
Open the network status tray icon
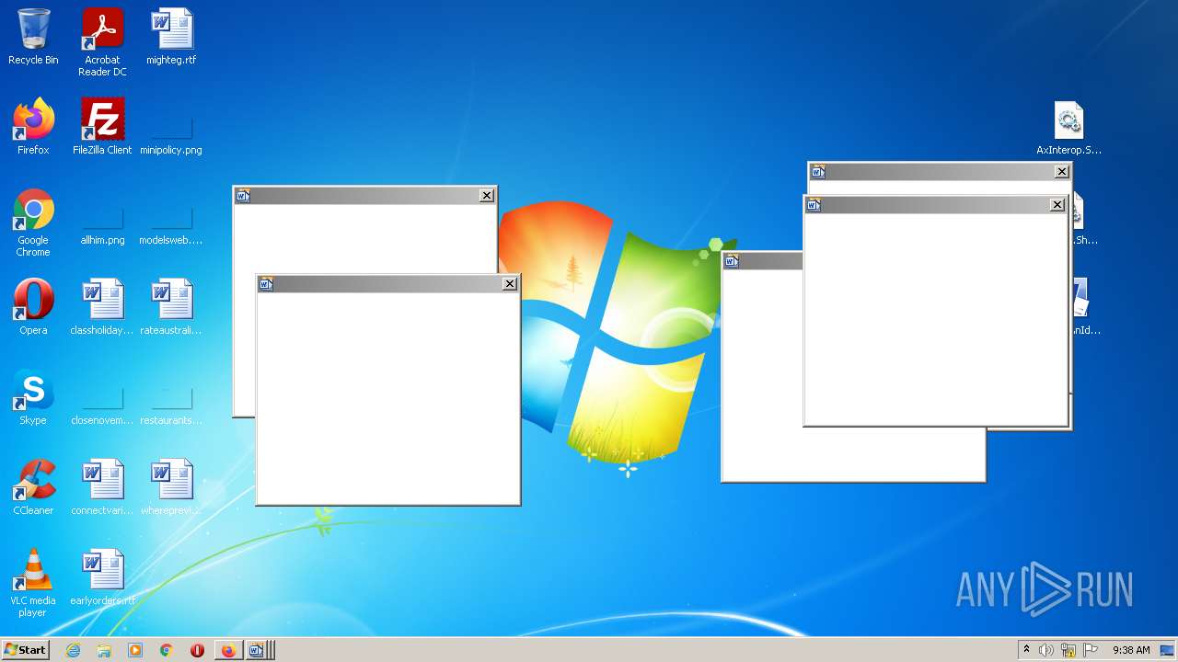pos(1068,650)
